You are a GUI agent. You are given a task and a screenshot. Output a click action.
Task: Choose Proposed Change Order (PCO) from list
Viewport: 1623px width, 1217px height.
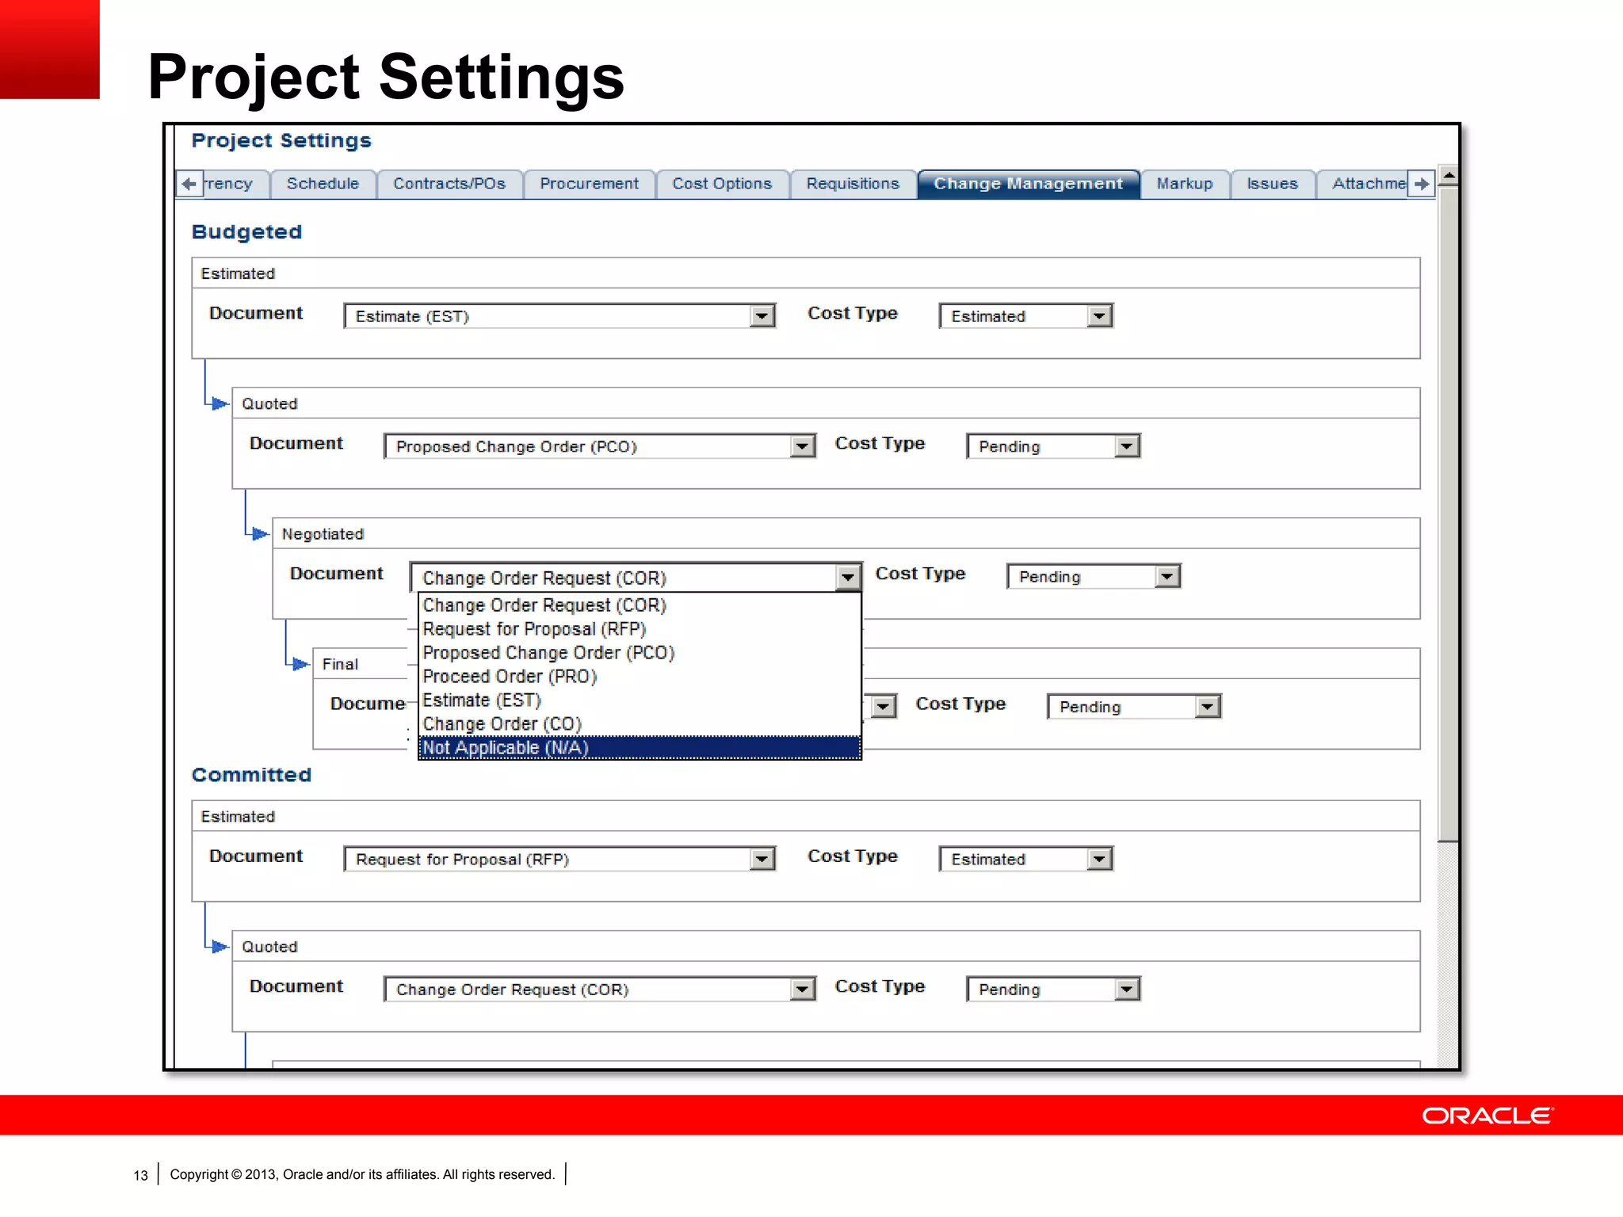coord(640,653)
